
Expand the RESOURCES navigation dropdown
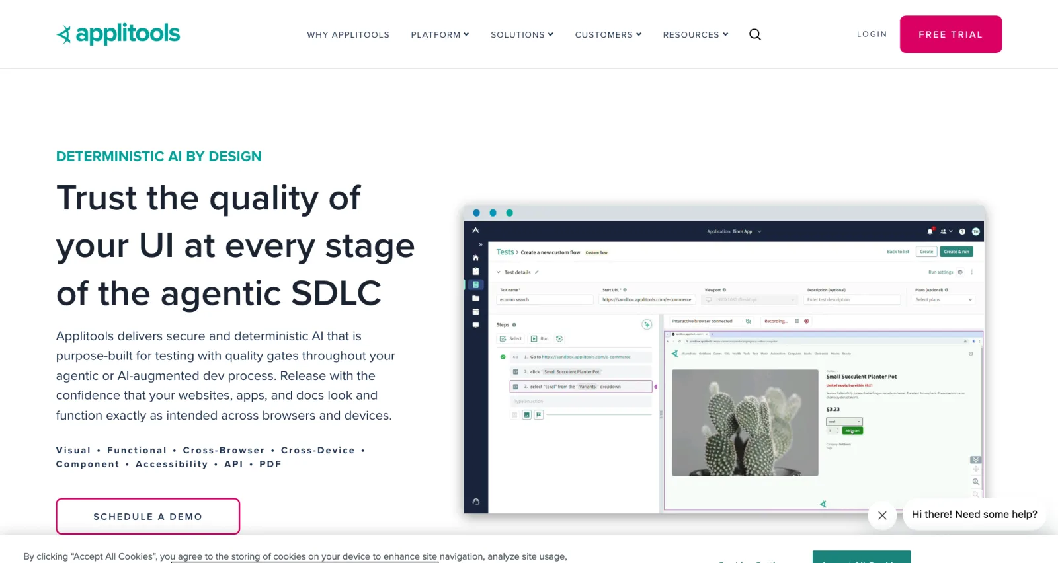point(696,34)
